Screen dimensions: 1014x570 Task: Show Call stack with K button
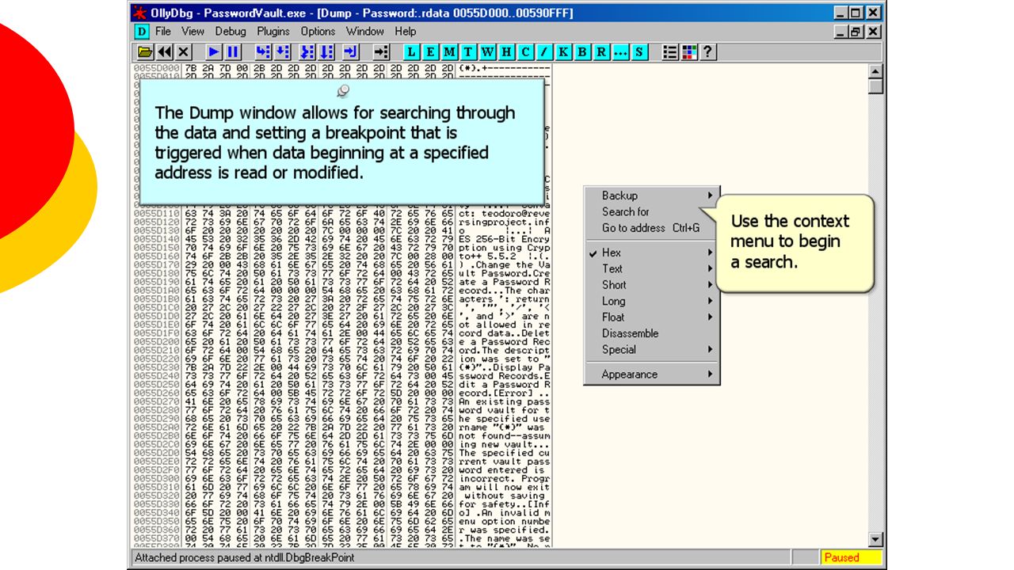coord(563,52)
